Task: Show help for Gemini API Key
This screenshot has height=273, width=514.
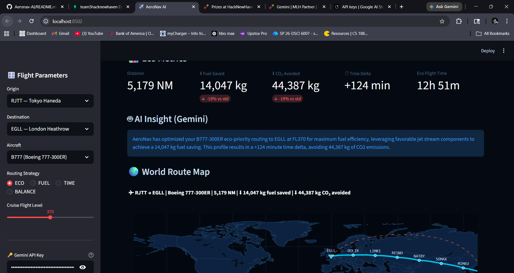Action: (91, 255)
